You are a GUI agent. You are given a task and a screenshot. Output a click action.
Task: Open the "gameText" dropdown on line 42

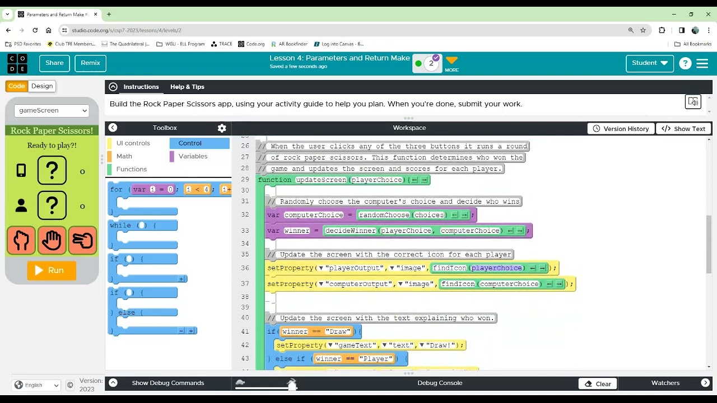coord(330,345)
